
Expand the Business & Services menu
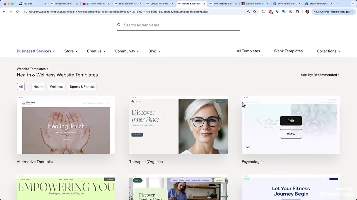pos(36,51)
